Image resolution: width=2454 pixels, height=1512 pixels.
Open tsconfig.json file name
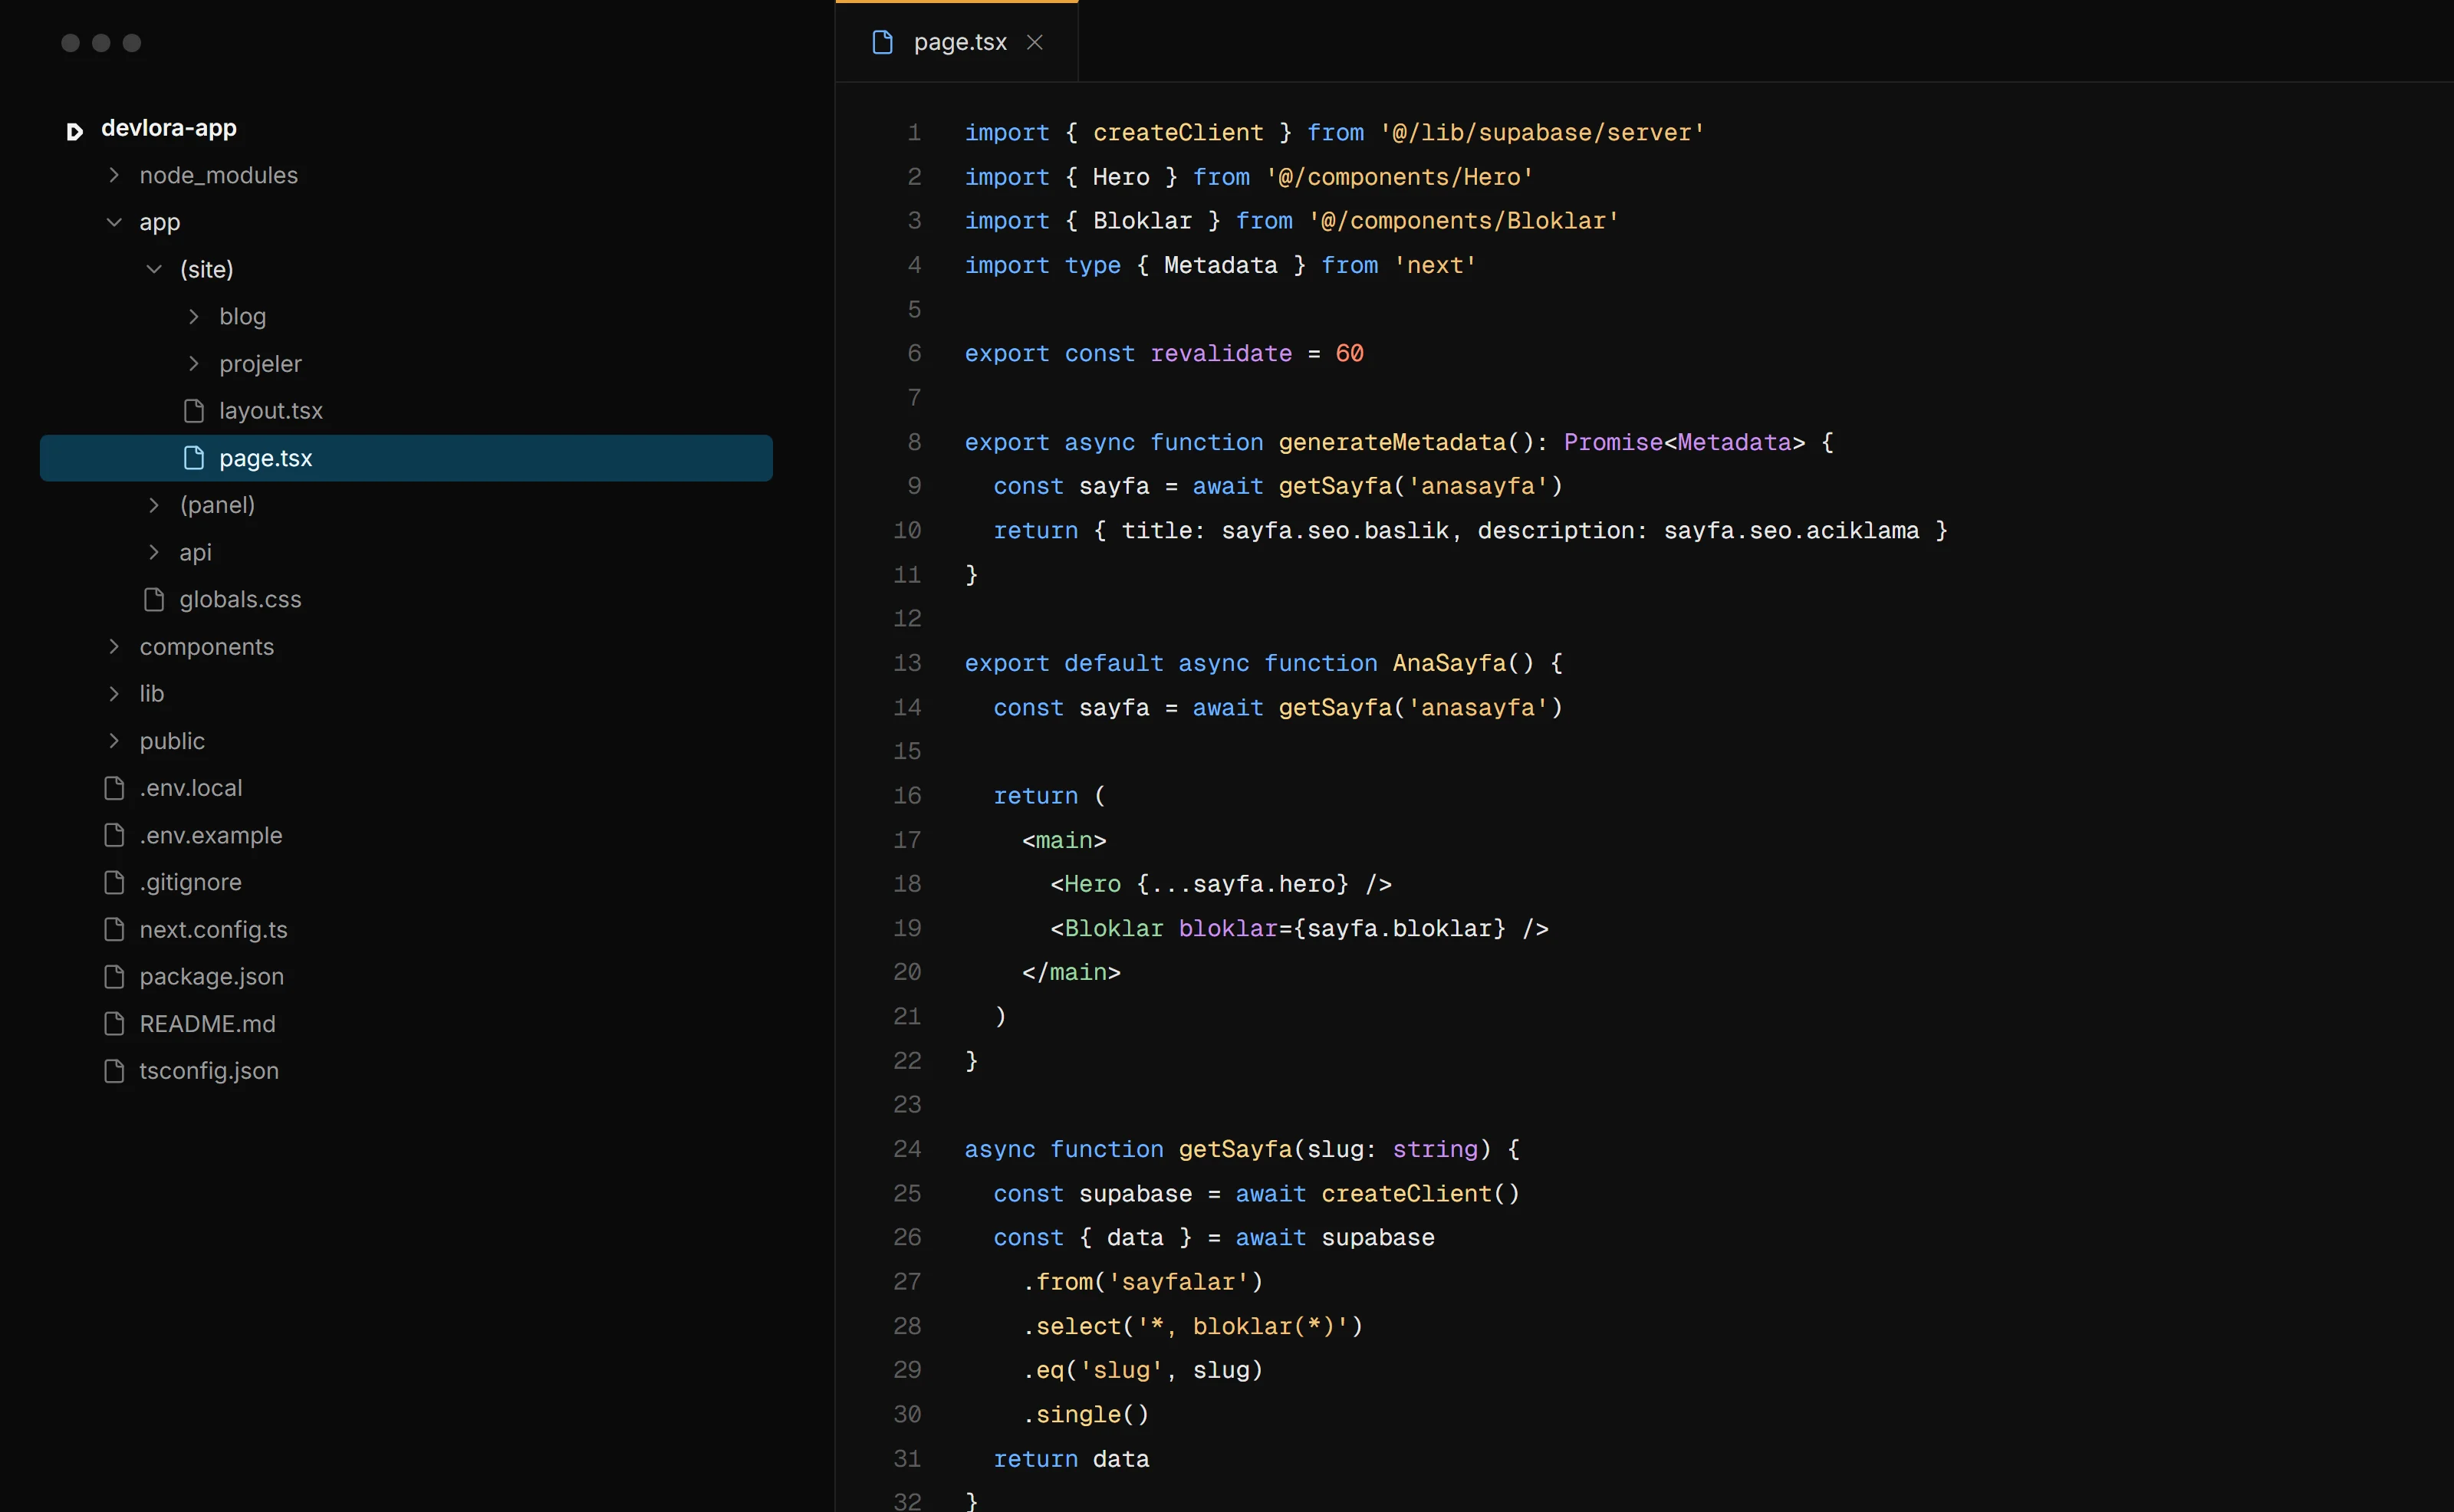pyautogui.click(x=209, y=1071)
